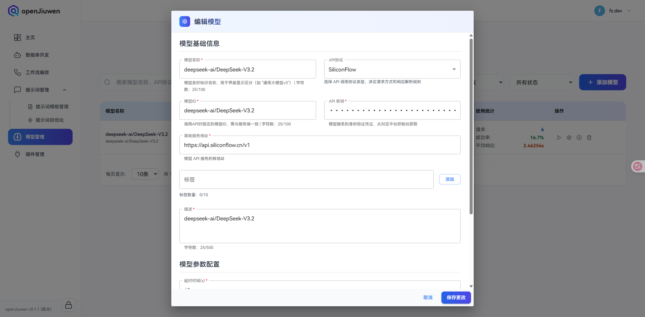Click the lock icon at sidebar bottom
Viewport: 645px width, 317px height.
pos(69,305)
